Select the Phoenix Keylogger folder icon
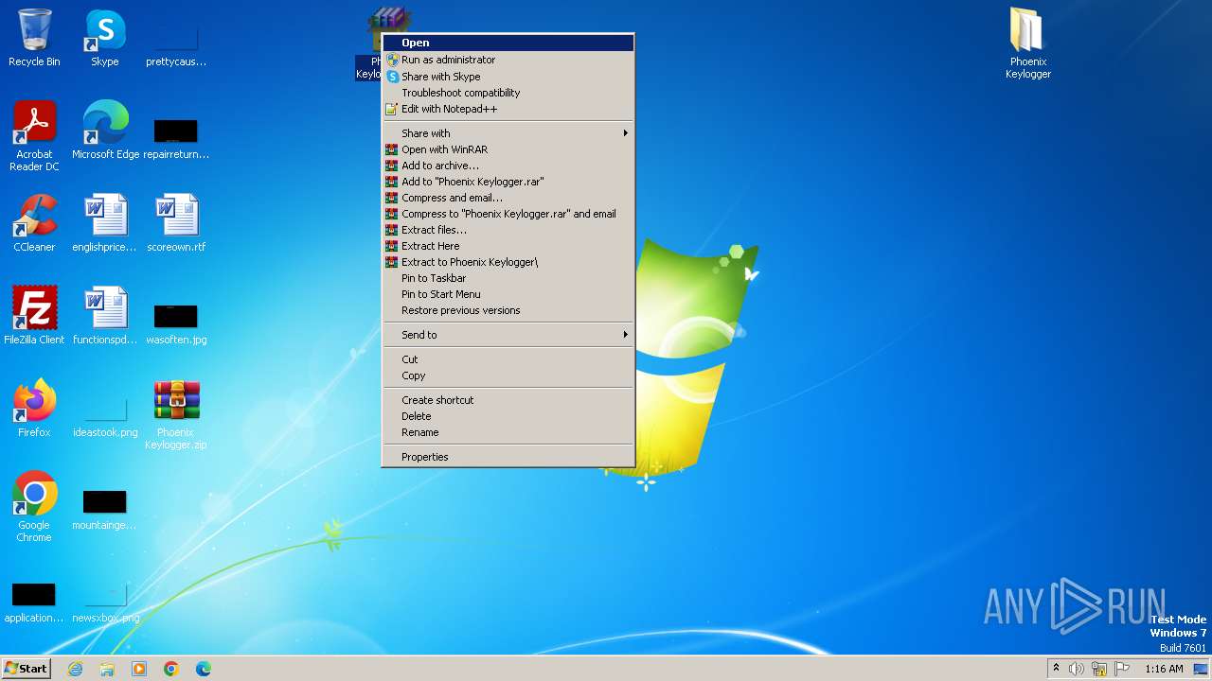 (x=1028, y=44)
